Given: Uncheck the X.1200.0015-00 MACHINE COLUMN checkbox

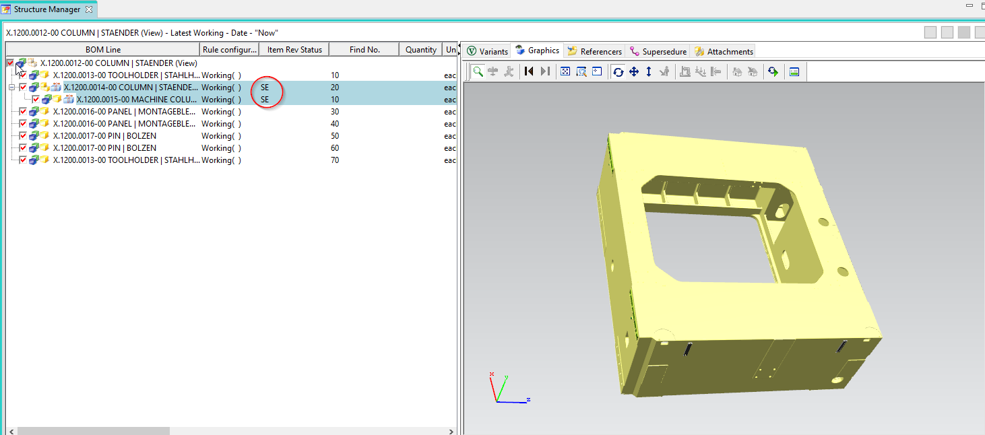Looking at the screenshot, I should click(x=36, y=100).
